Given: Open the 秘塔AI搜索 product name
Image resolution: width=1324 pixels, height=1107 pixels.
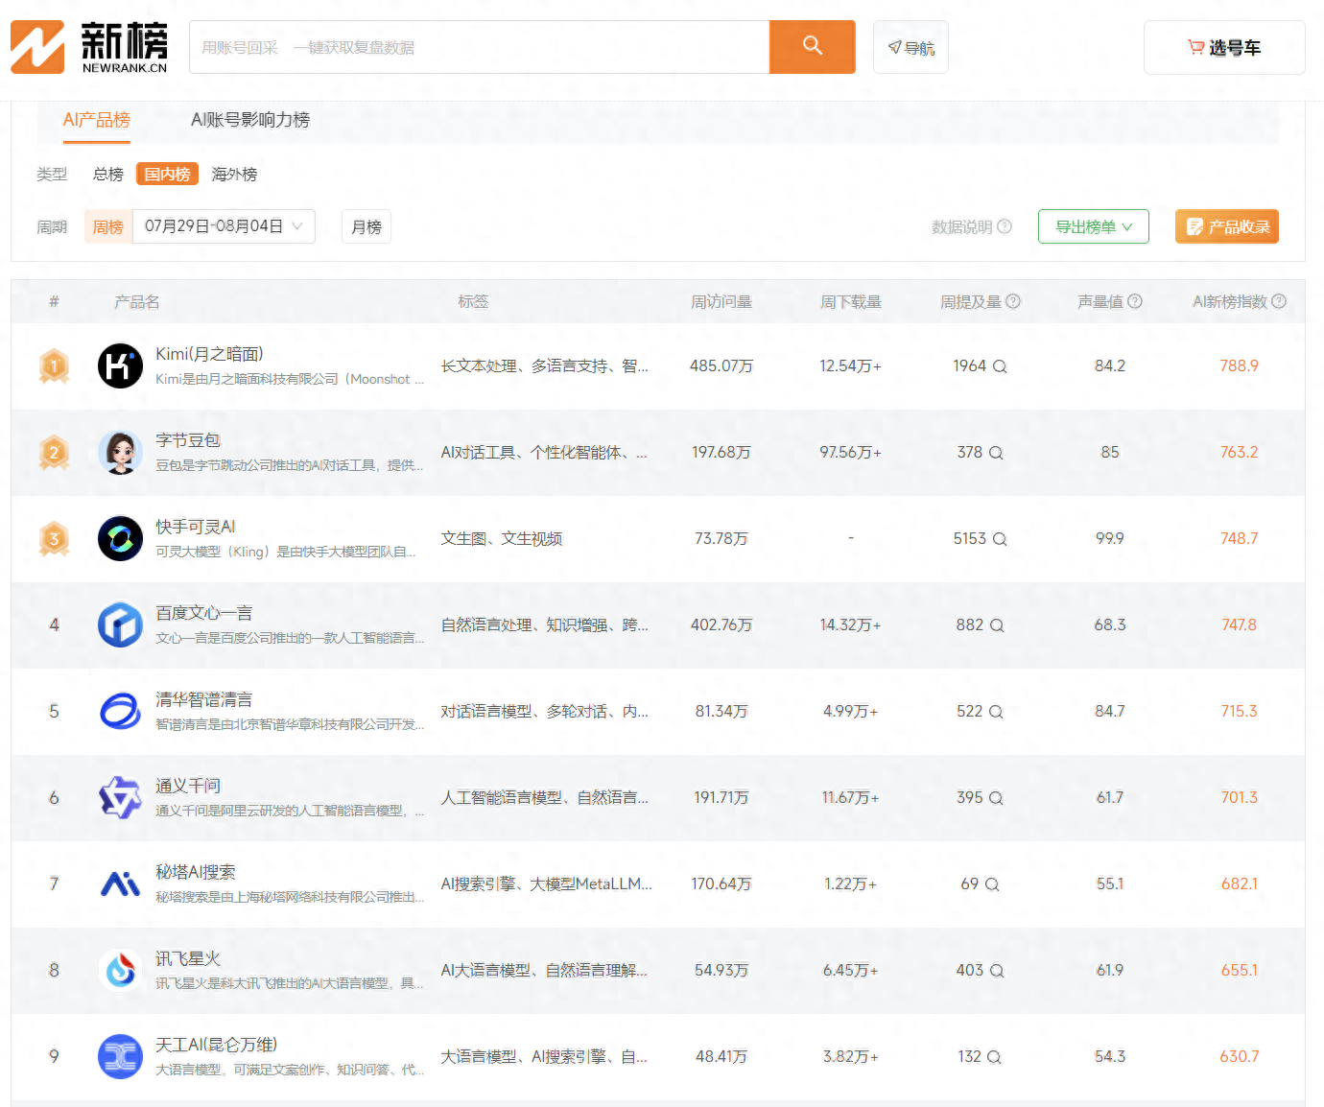Looking at the screenshot, I should pyautogui.click(x=196, y=872).
